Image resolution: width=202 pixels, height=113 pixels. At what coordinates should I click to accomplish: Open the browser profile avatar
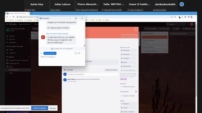[x=192, y=17]
